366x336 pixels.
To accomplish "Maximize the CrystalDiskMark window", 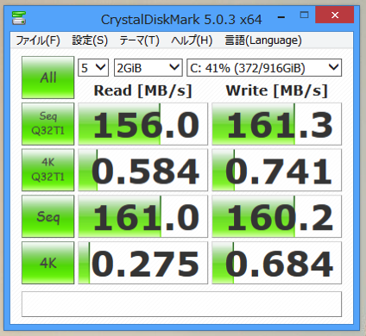I will 304,15.
